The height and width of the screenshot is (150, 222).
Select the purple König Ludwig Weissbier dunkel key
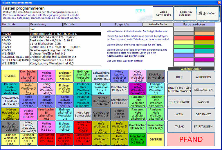(137, 88)
